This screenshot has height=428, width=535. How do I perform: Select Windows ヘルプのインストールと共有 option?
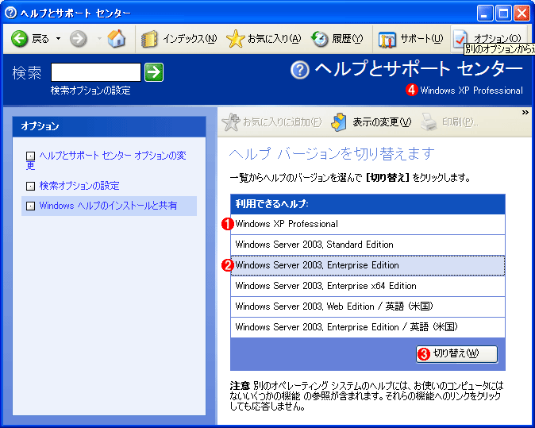[108, 206]
